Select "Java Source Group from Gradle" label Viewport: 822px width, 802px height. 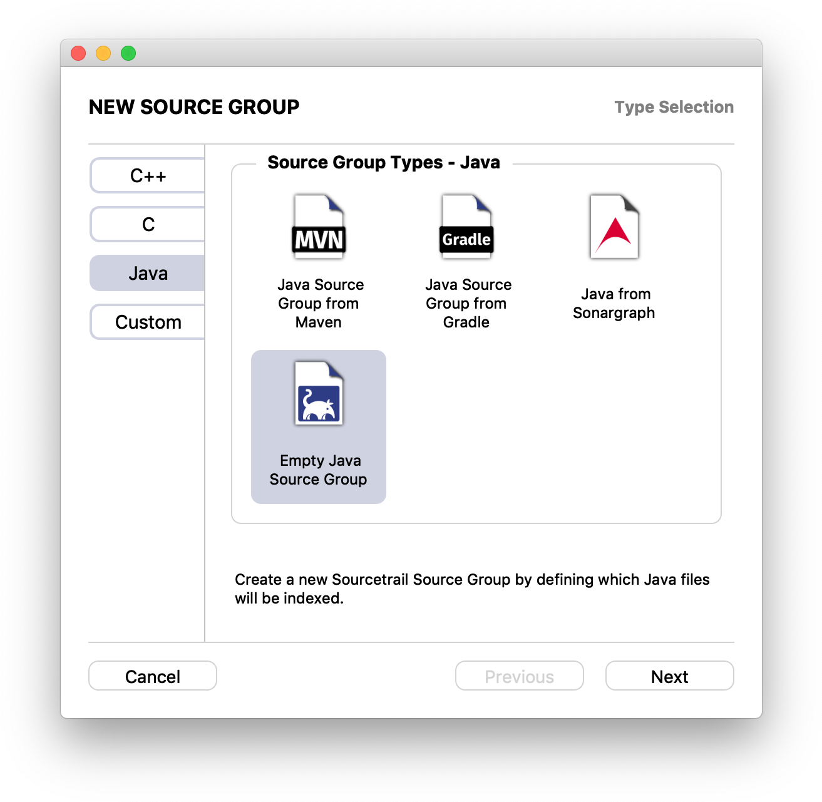pyautogui.click(x=467, y=304)
